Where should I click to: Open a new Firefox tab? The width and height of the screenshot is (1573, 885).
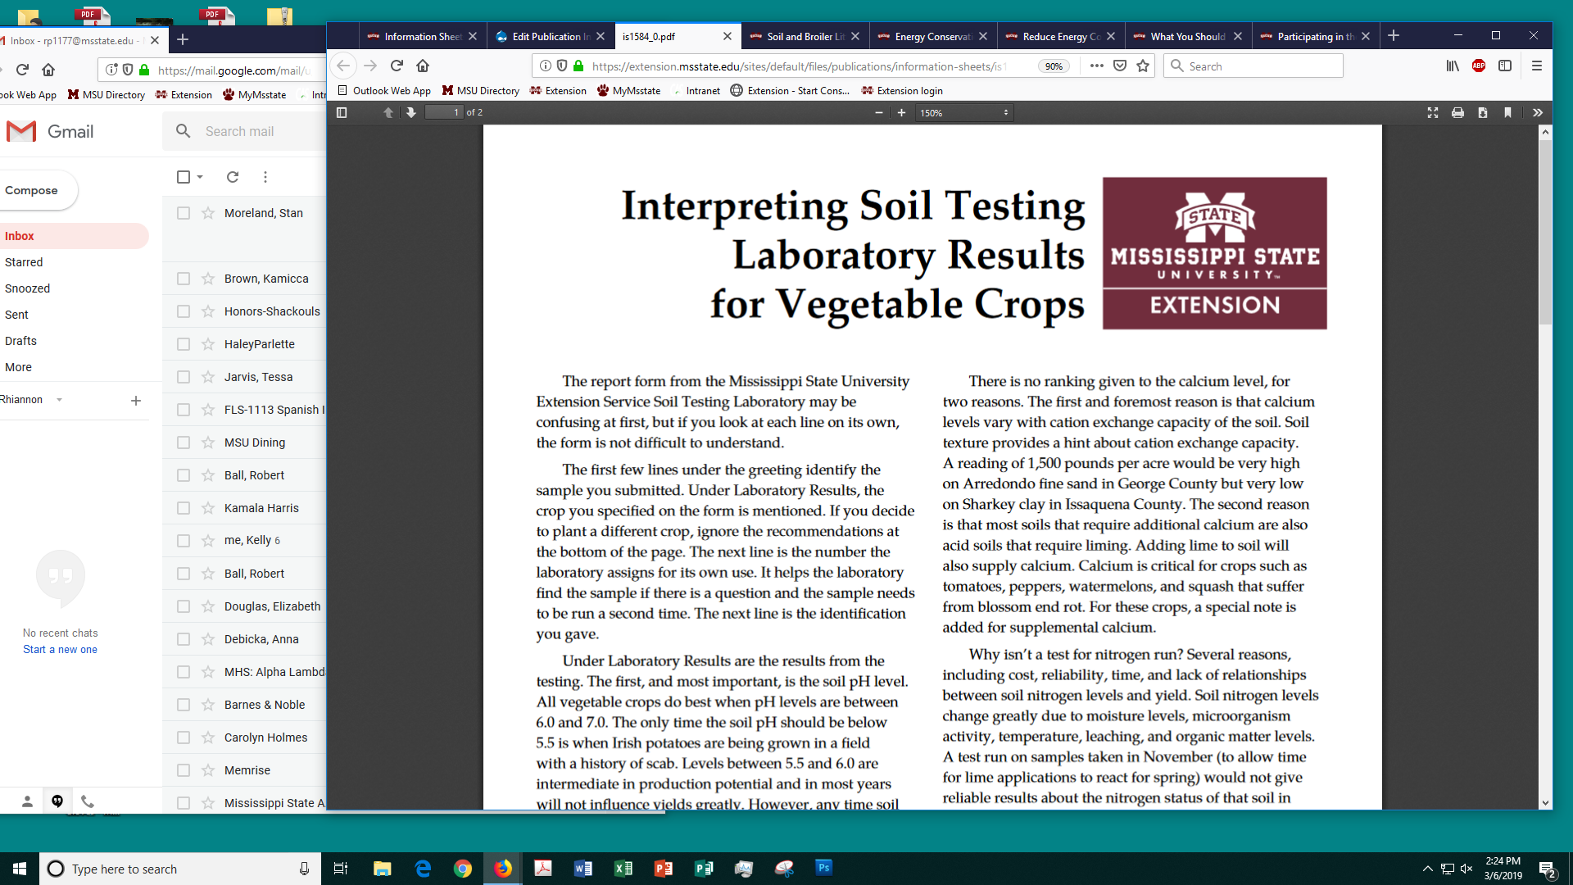[x=1394, y=36]
